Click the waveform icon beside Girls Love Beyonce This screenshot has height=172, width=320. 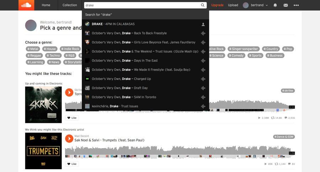pos(203,42)
